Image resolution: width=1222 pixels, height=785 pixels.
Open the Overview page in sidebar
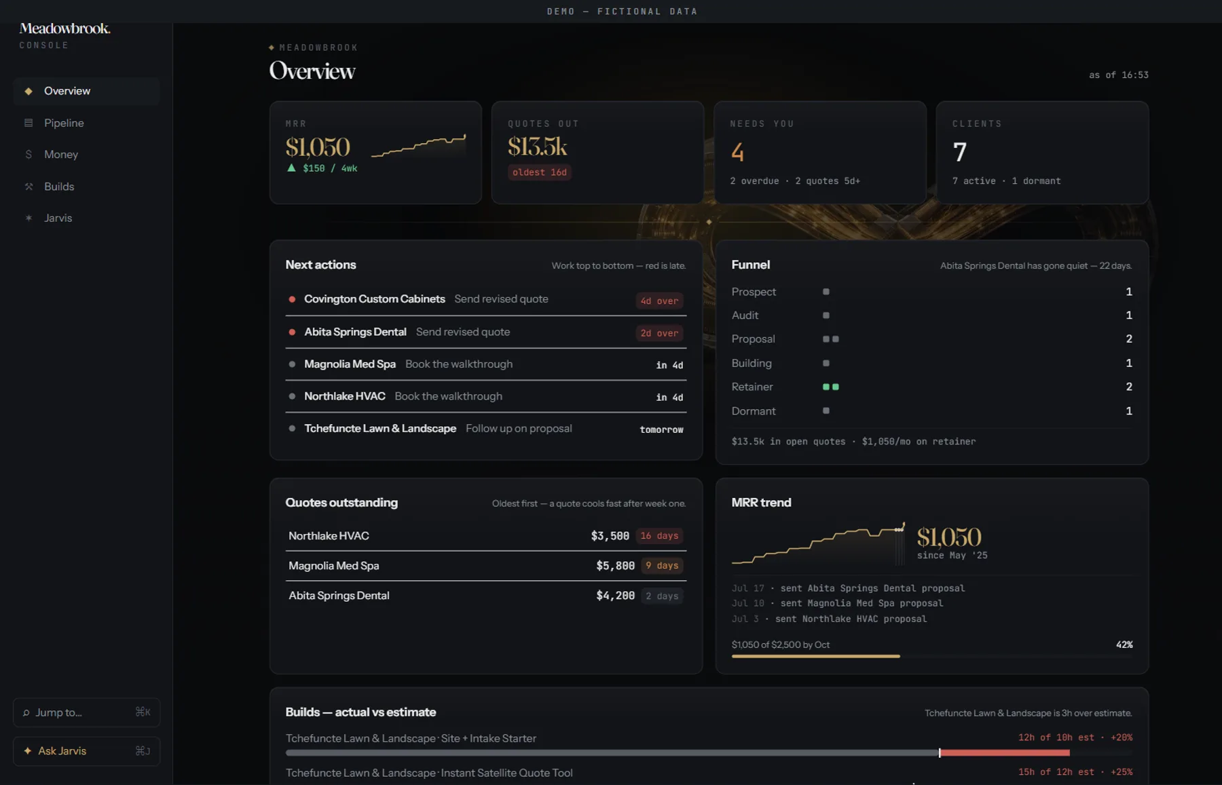[x=86, y=91]
